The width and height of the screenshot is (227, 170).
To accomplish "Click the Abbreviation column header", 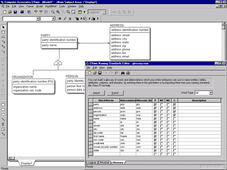I will [128, 101].
